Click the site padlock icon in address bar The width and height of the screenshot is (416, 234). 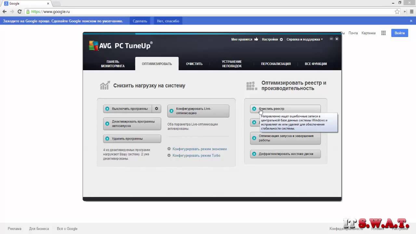(28, 11)
